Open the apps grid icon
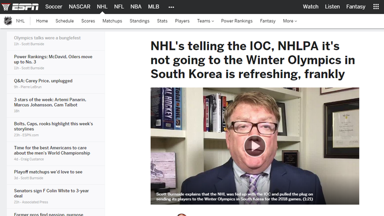This screenshot has height=216, width=384. [376, 7]
